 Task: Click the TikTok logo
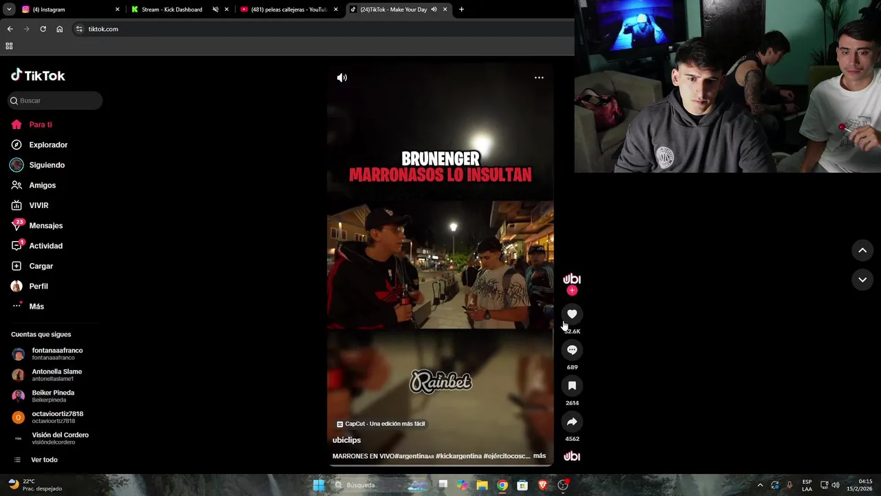click(38, 75)
